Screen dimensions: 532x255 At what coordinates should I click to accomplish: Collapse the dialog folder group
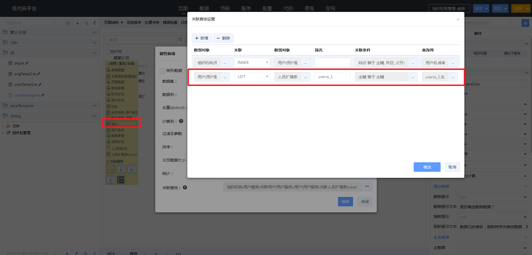95,116
